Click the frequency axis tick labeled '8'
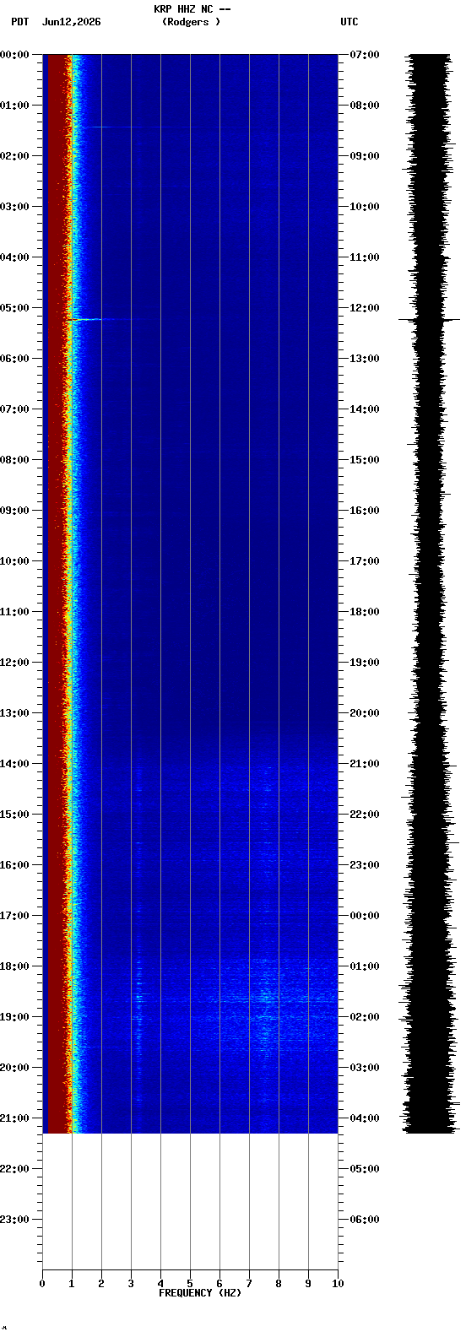This screenshot has width=466, height=1337. coord(279,1284)
